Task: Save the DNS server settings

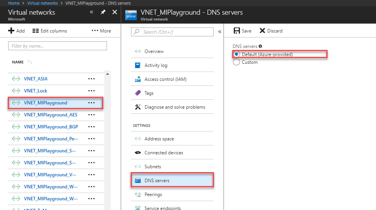Action: click(242, 31)
